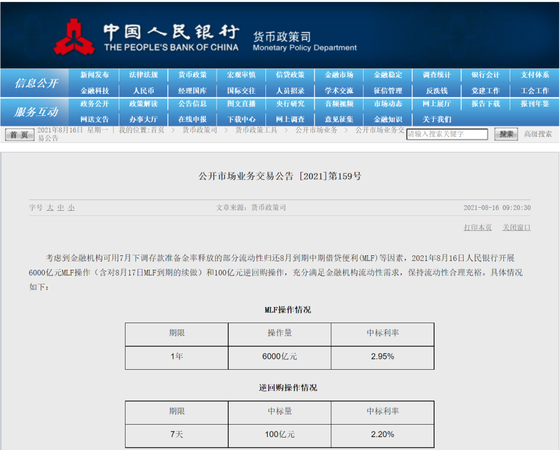
Task: Open 新闻发布 menu item
Action: (95, 75)
